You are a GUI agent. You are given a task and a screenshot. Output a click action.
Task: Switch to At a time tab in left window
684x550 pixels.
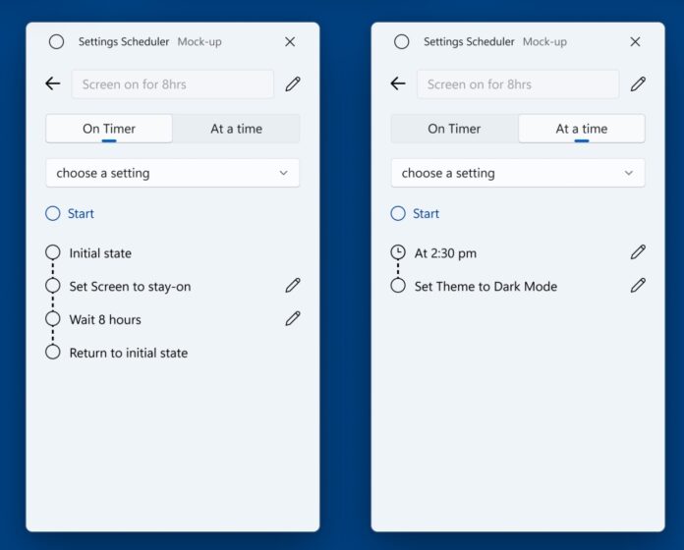pos(237,129)
